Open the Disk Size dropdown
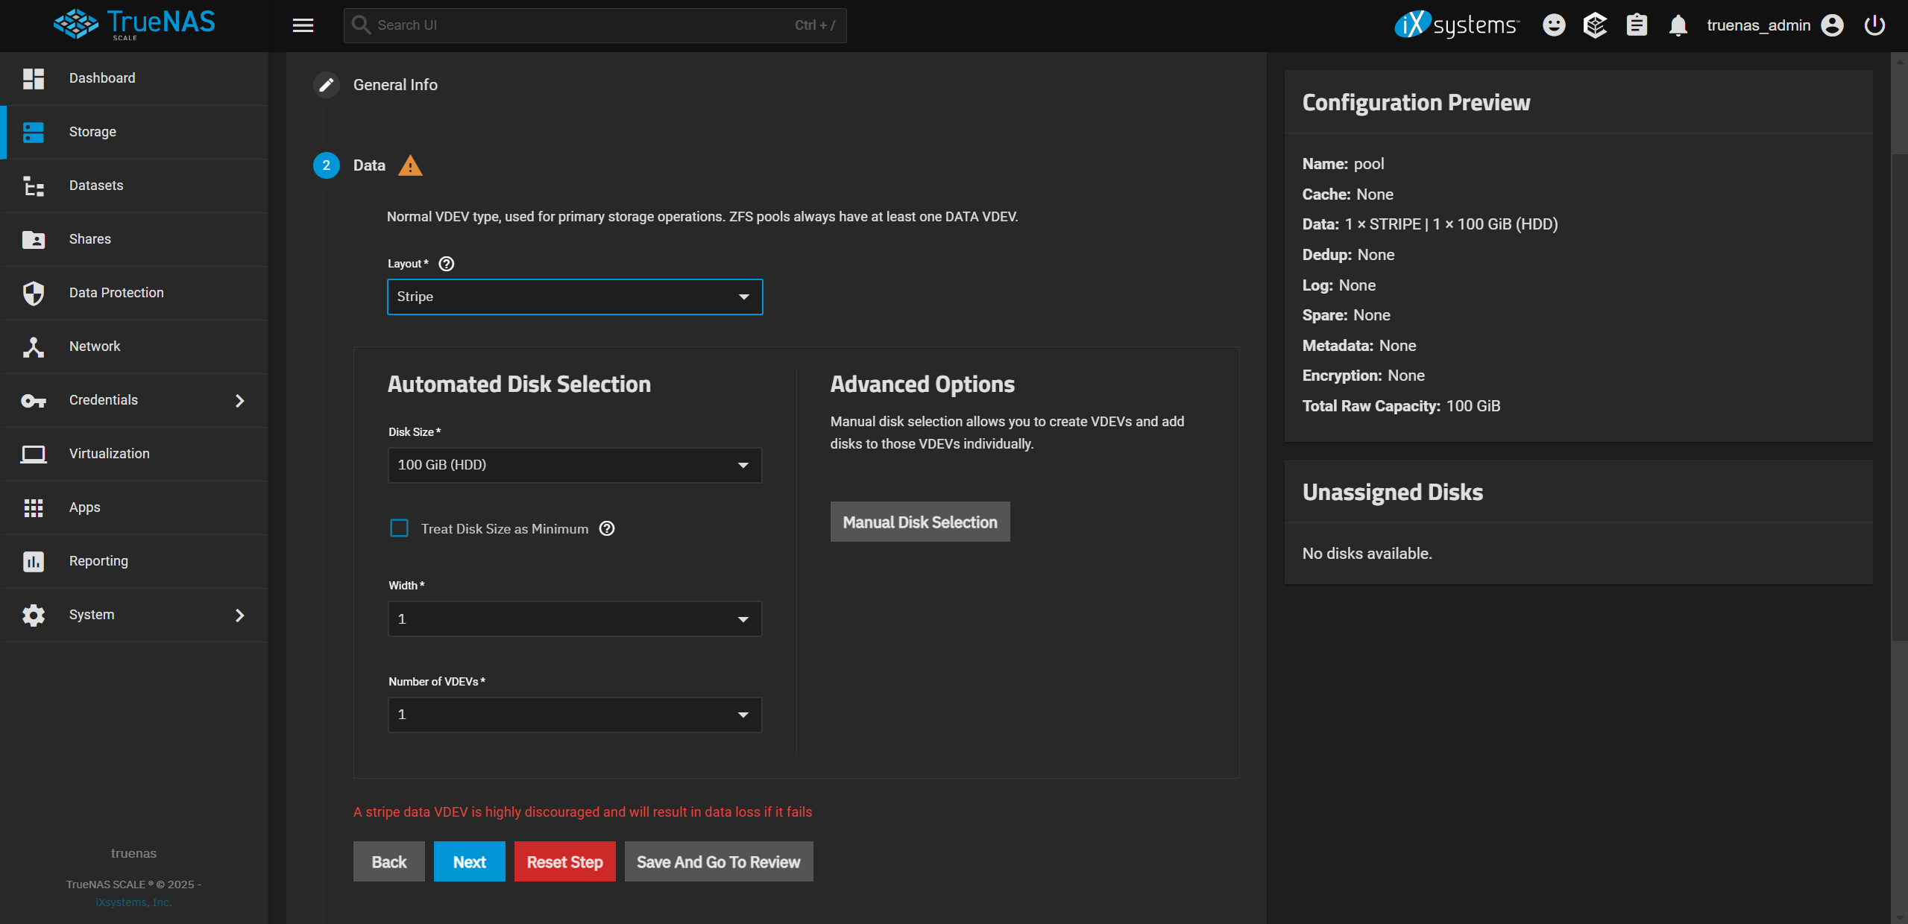Viewport: 1908px width, 924px height. 574,465
